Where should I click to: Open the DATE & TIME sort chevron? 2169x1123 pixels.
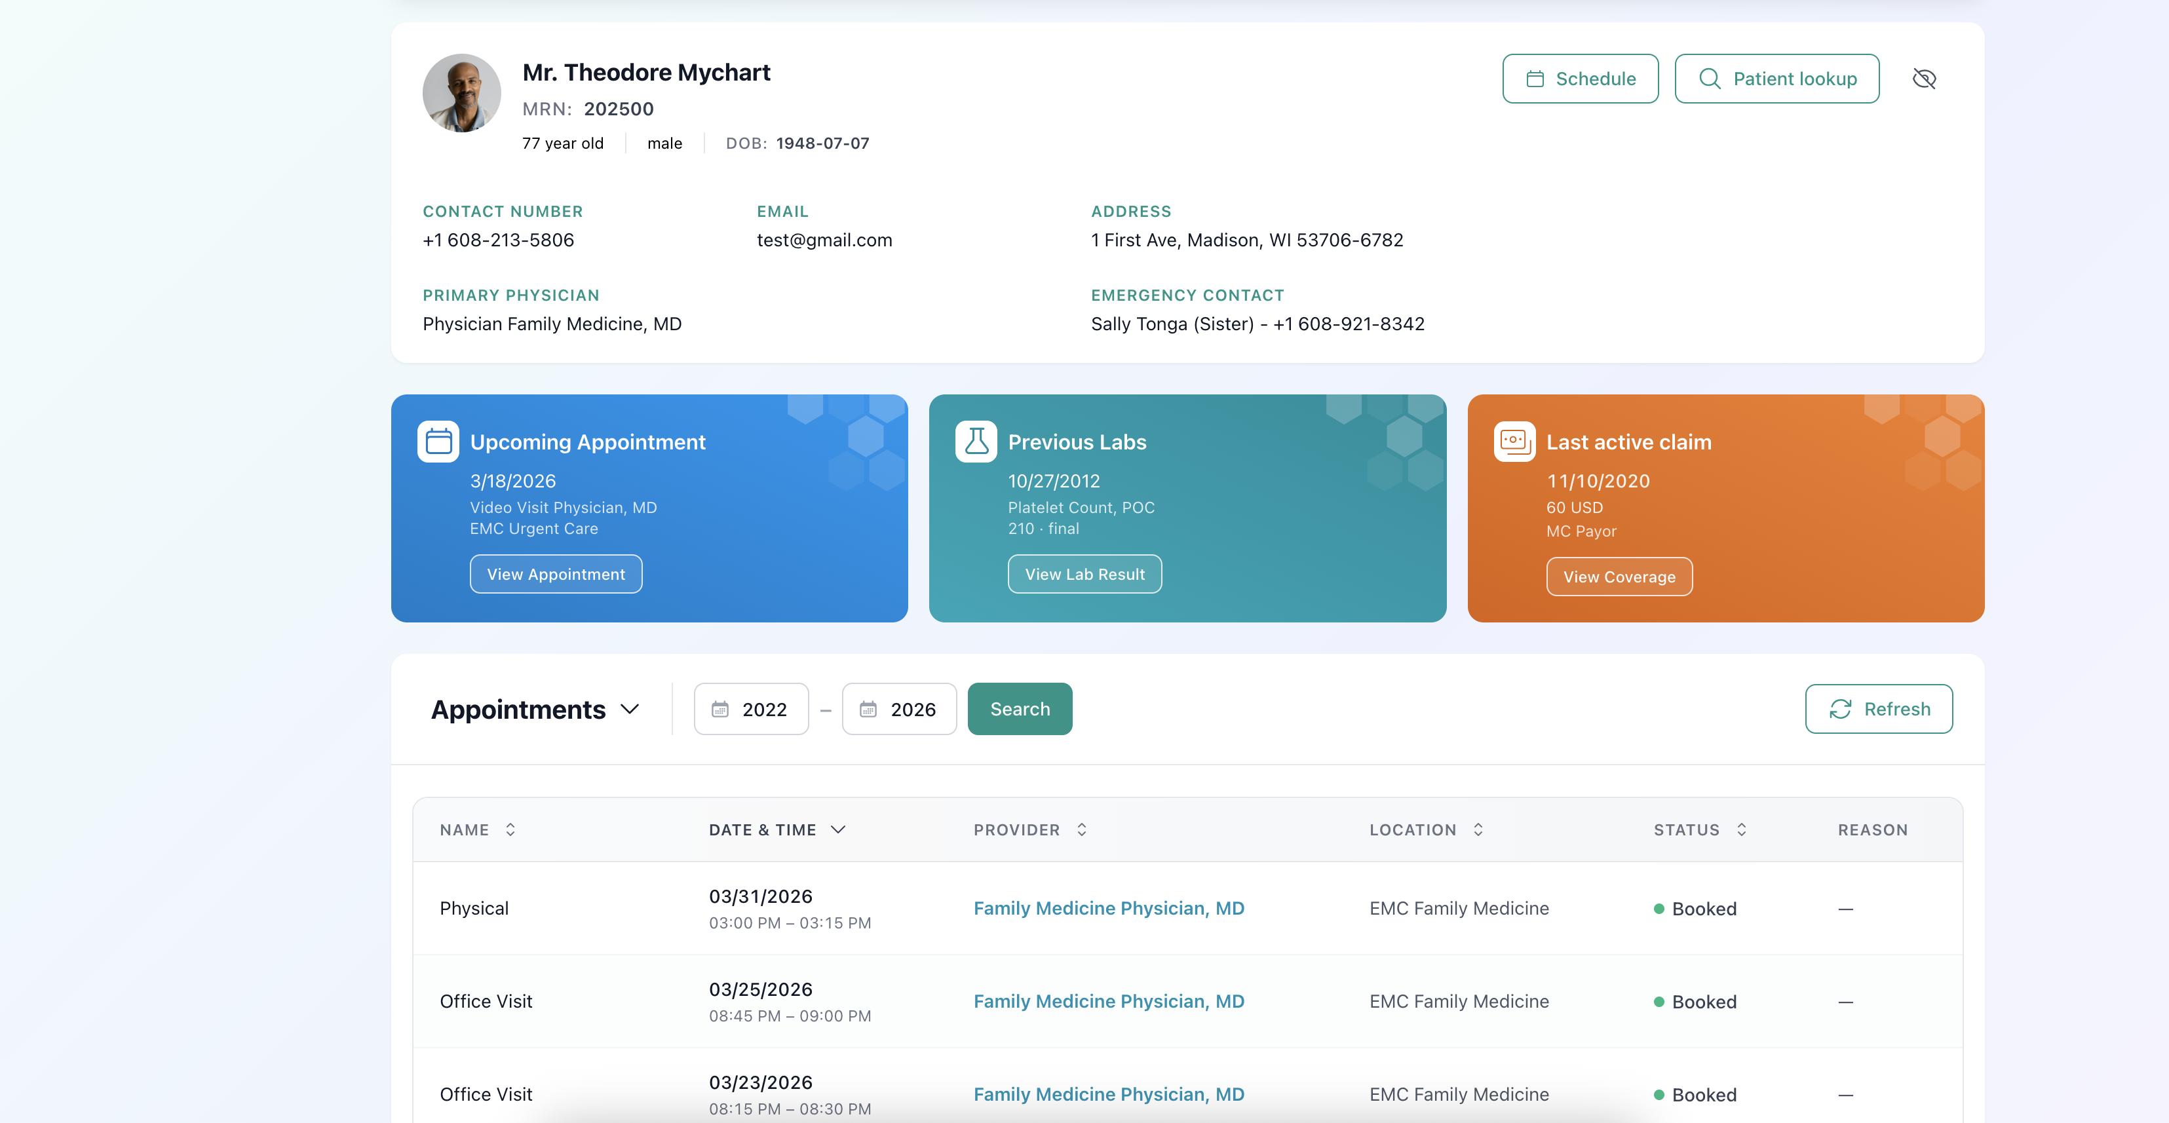(x=839, y=829)
